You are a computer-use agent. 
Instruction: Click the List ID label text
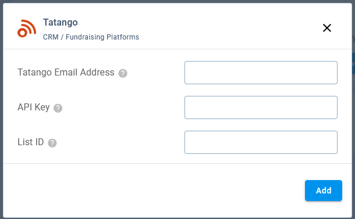pos(31,142)
